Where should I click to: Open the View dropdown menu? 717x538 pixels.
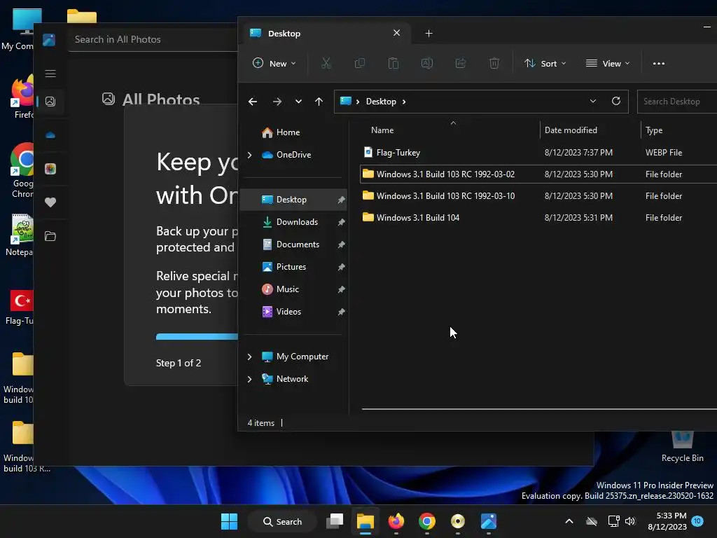point(608,63)
